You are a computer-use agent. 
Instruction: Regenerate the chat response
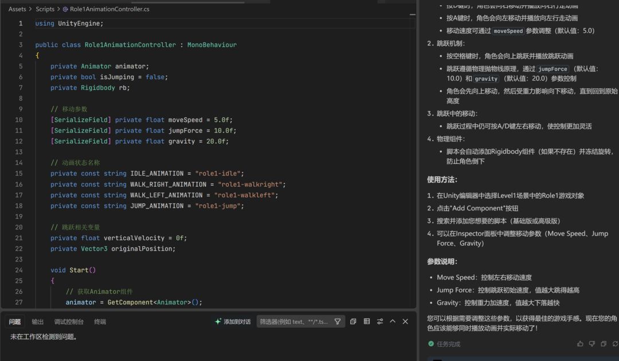pos(615,344)
